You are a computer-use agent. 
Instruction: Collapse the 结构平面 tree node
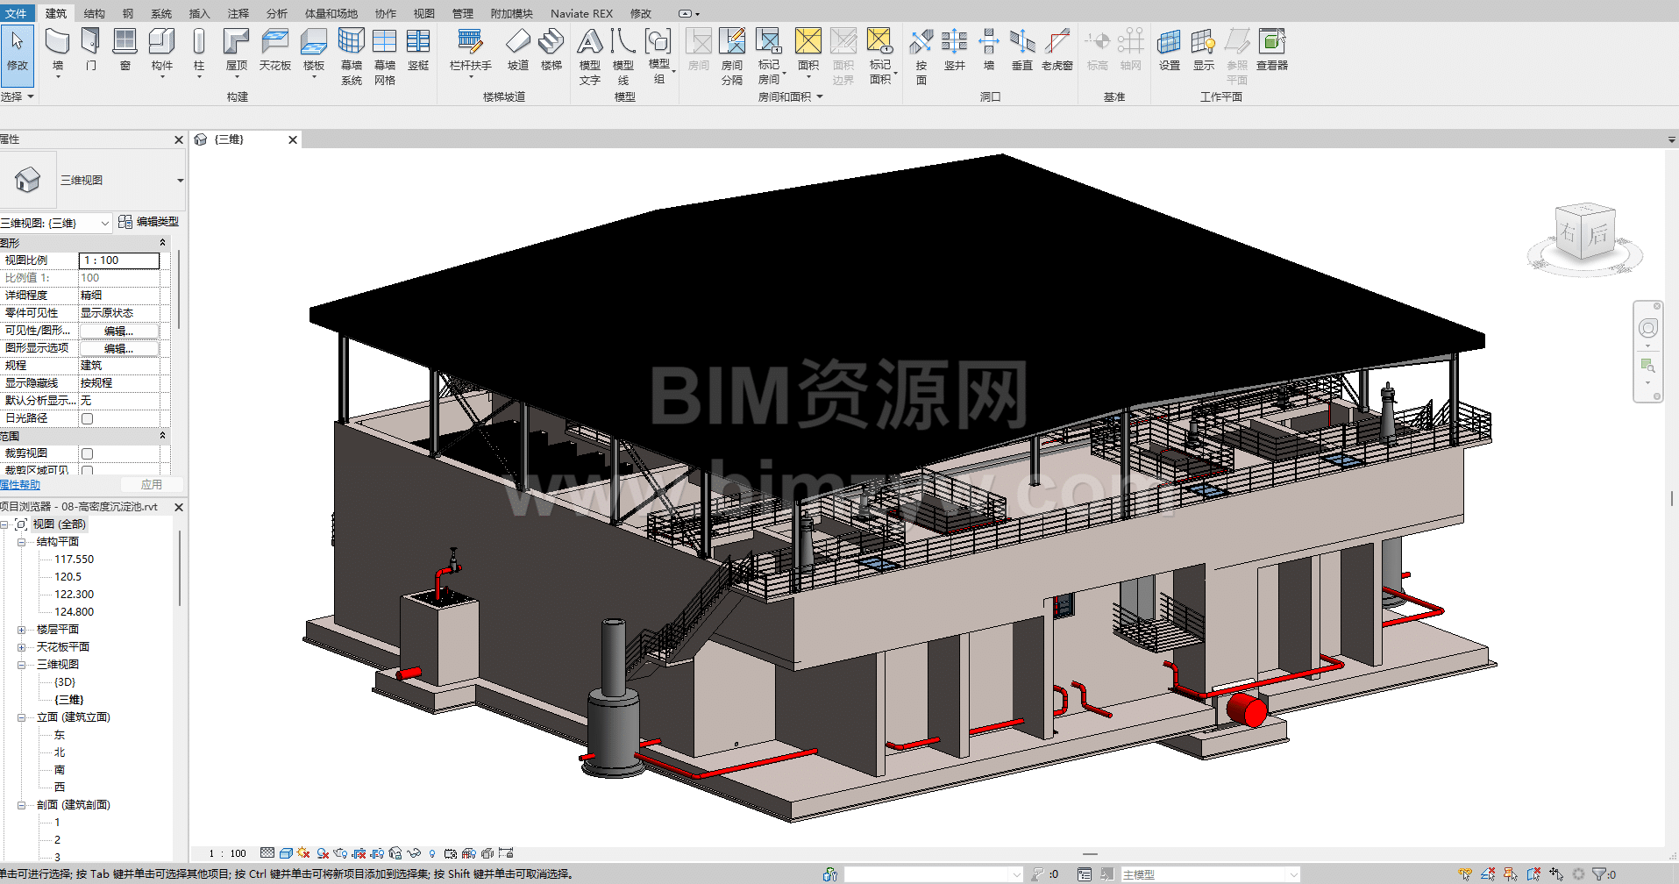tap(21, 542)
